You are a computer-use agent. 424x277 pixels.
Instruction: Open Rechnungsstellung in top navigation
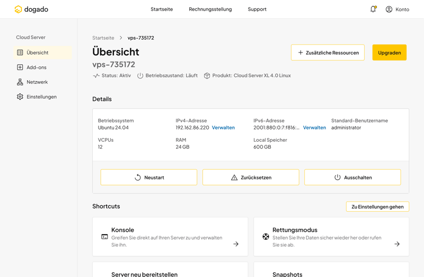tap(210, 9)
